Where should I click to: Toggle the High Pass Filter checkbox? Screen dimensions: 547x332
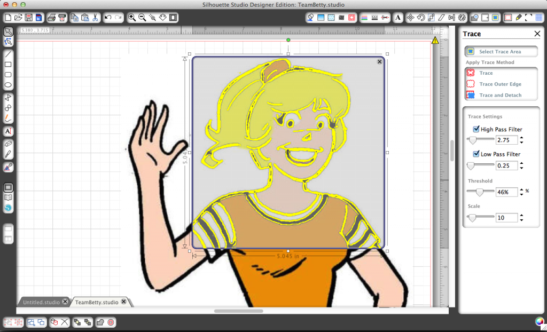pos(476,129)
